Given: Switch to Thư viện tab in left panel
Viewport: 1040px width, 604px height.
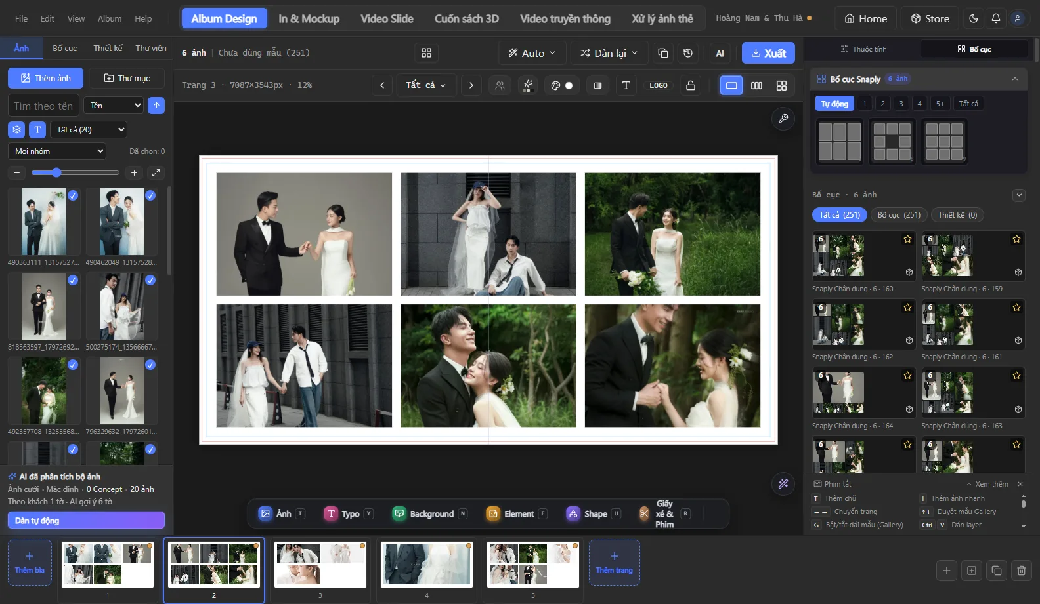Looking at the screenshot, I should tap(151, 49).
